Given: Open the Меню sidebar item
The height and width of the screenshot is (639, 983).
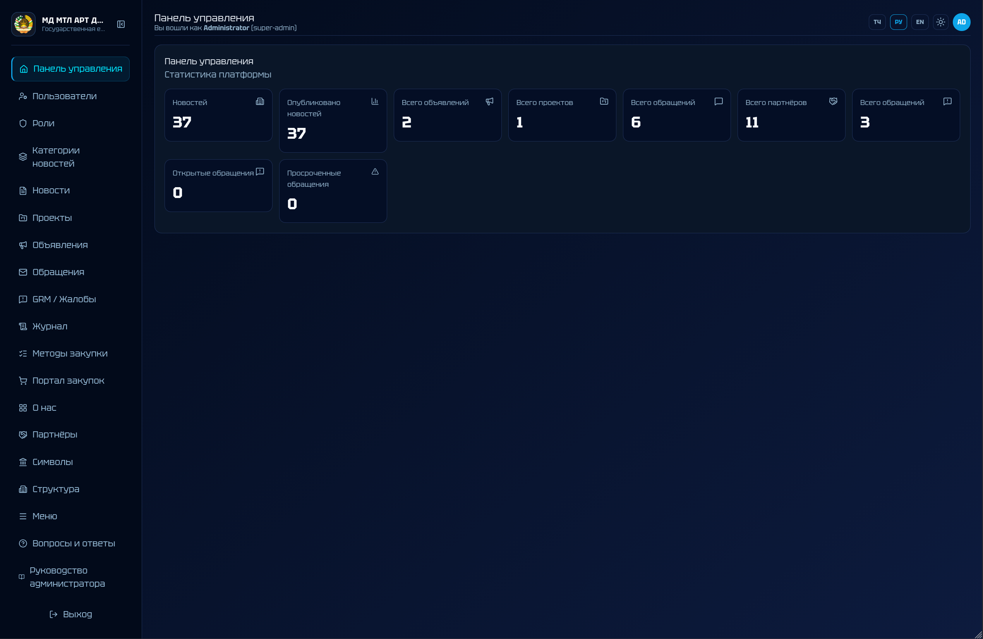Looking at the screenshot, I should tap(70, 516).
